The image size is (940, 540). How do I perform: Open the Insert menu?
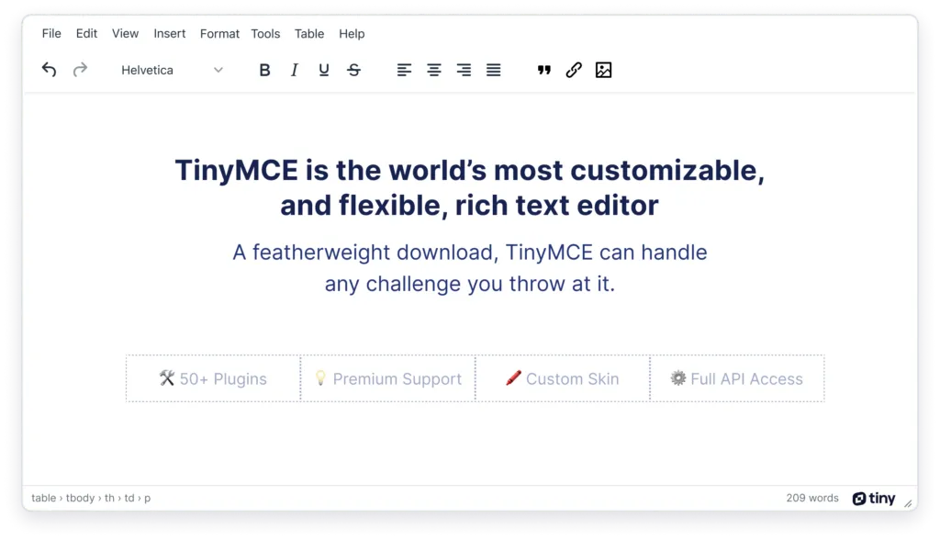pos(170,34)
